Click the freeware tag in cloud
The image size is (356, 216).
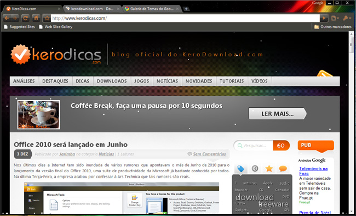coord(273,204)
